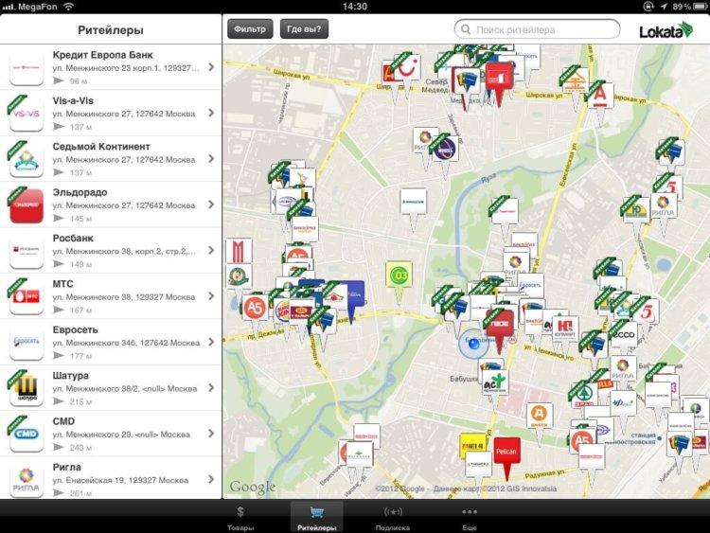Tap the CMD logo in list
The height and width of the screenshot is (533, 710).
coord(27,435)
